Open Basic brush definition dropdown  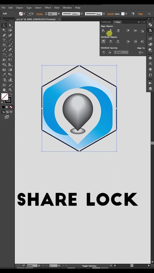[104, 14]
